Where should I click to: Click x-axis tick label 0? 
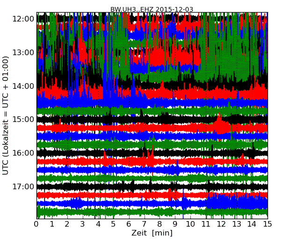(x=36, y=224)
